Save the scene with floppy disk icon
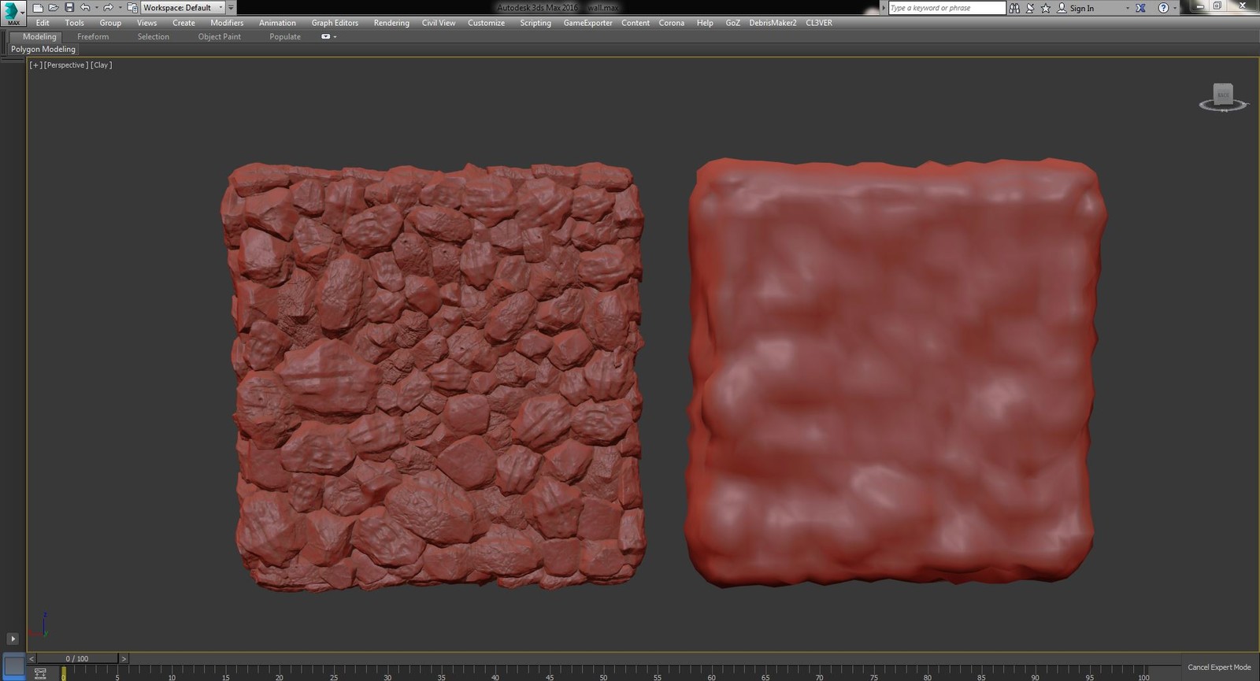The width and height of the screenshot is (1260, 681). [69, 8]
